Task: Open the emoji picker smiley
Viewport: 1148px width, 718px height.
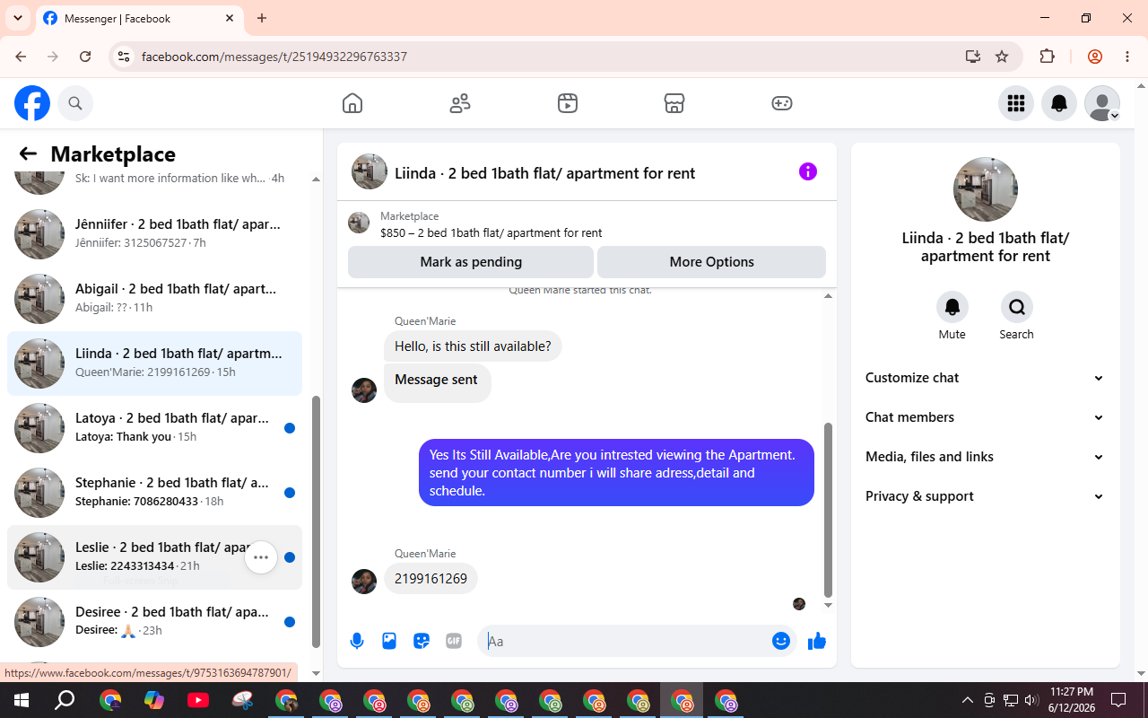Action: coord(781,641)
